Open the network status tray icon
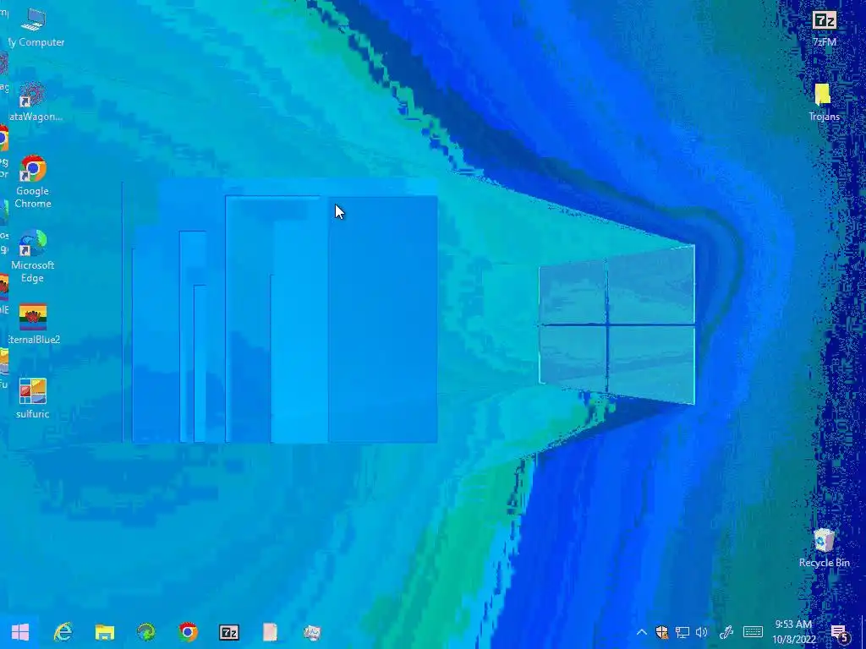The image size is (866, 649). coord(682,632)
